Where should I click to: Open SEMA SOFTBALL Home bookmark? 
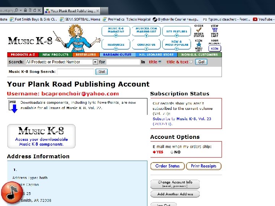(80, 19)
